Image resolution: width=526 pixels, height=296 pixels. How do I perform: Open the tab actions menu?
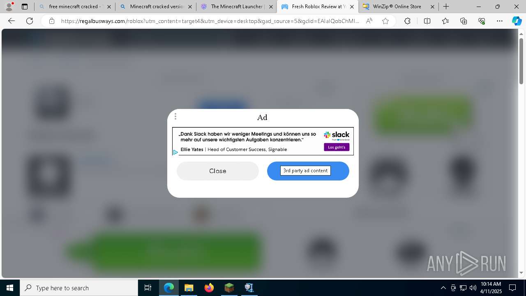click(x=25, y=7)
